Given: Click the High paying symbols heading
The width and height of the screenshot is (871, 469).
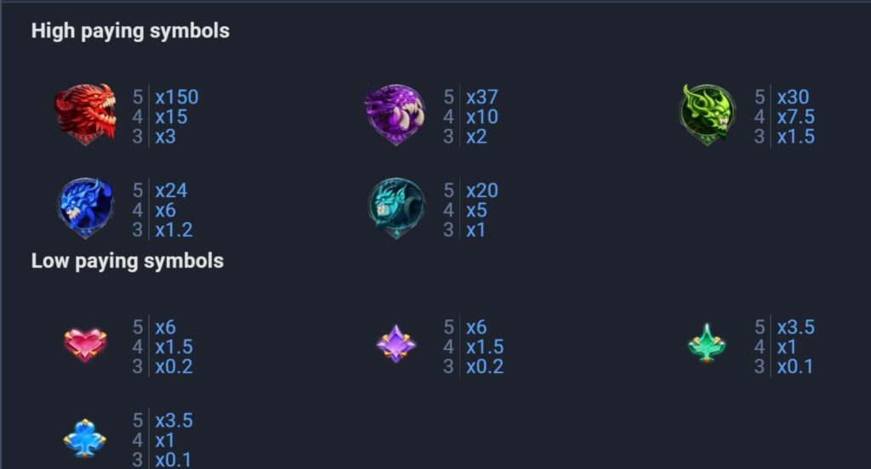Looking at the screenshot, I should [x=130, y=31].
